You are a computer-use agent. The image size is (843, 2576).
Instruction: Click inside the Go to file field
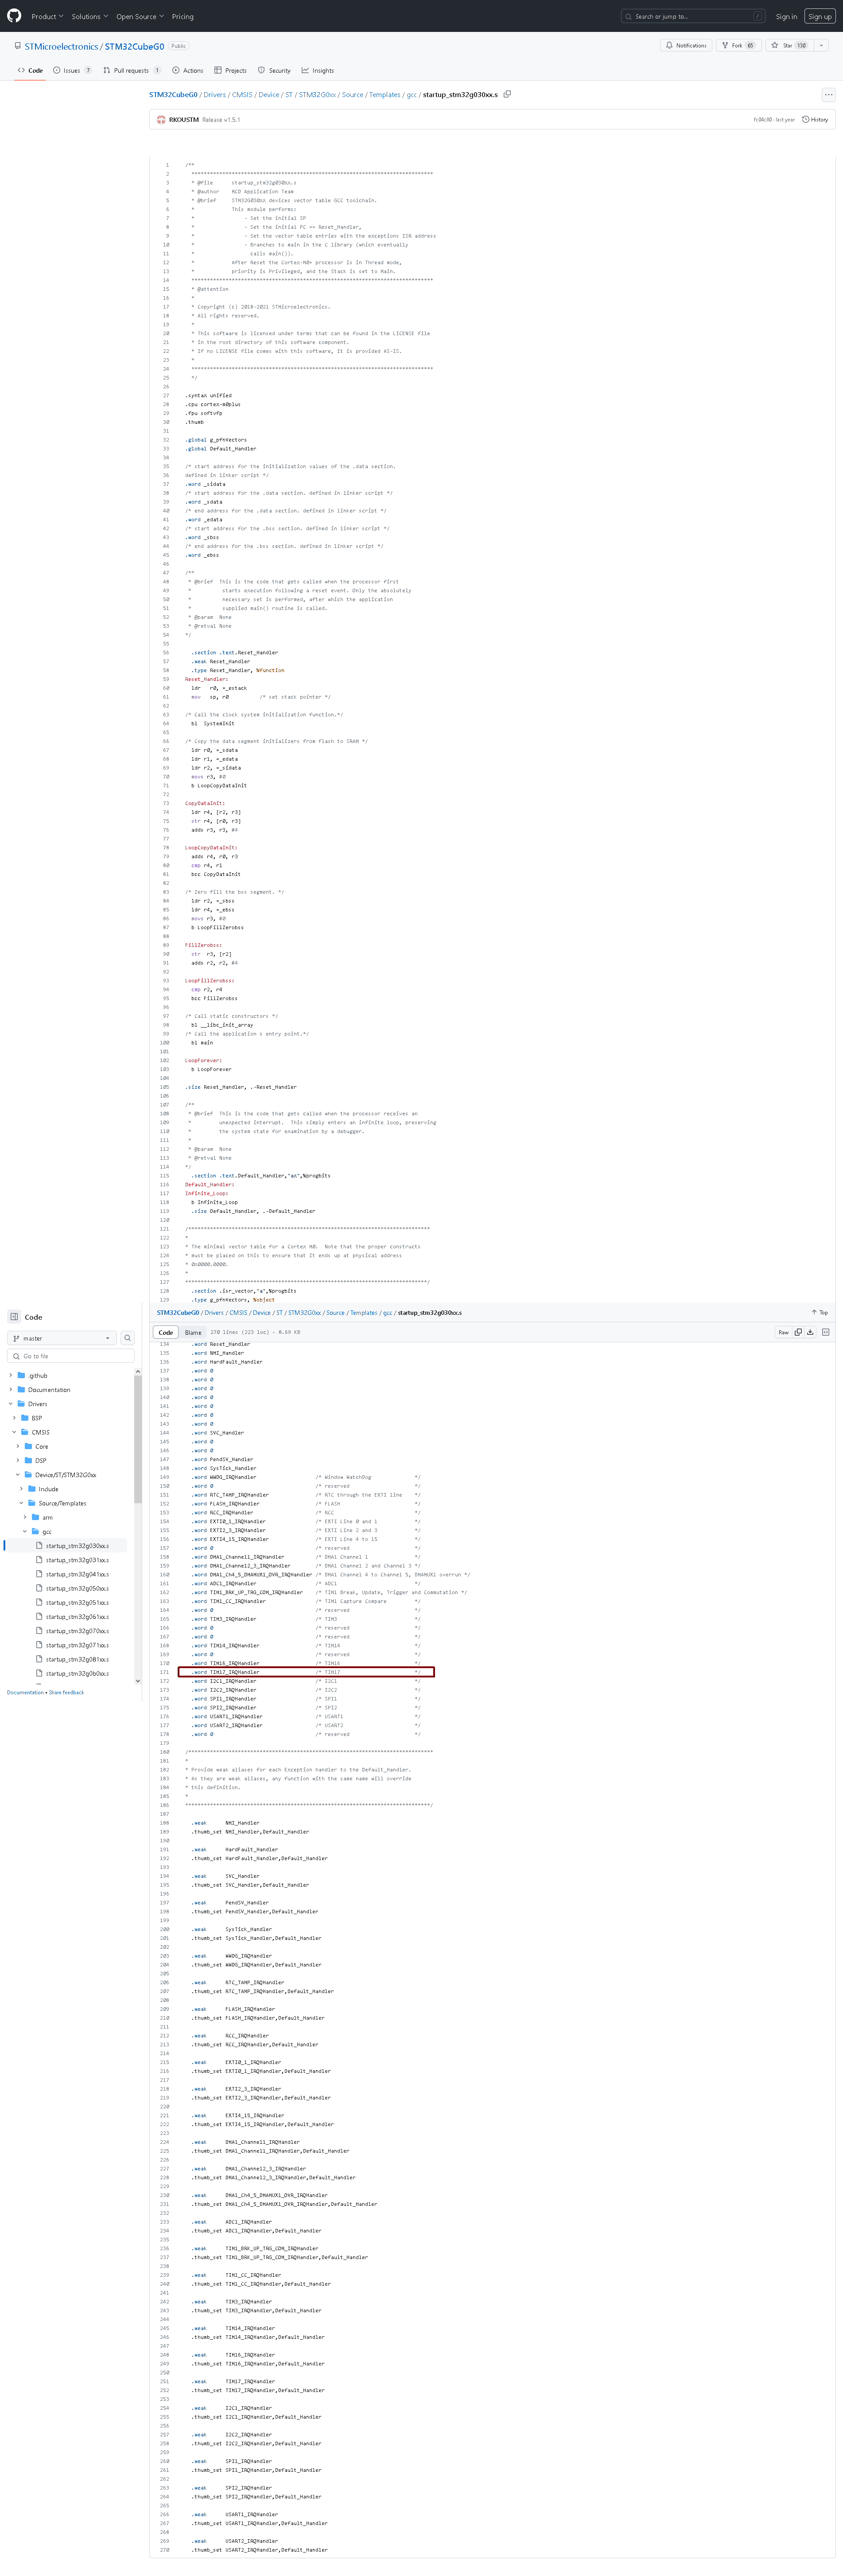tap(70, 1356)
